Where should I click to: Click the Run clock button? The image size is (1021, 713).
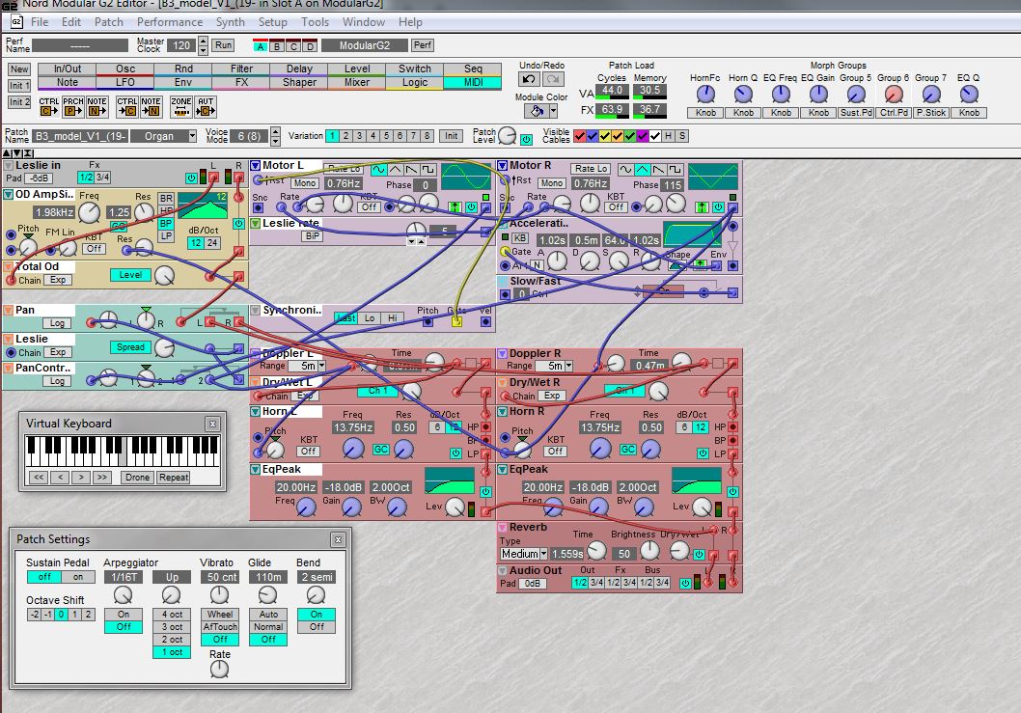pyautogui.click(x=223, y=45)
